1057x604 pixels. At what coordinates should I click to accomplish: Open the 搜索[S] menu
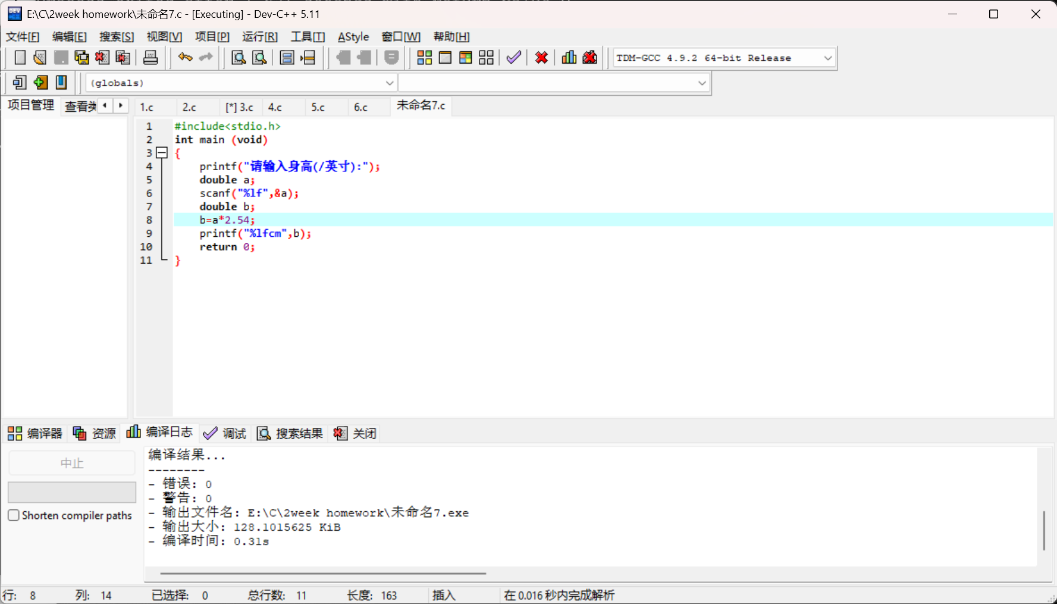point(117,37)
